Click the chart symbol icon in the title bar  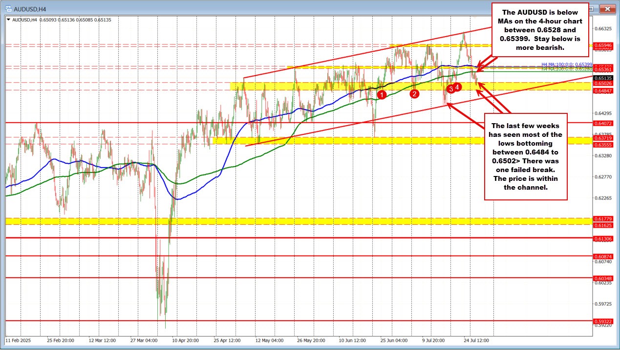coord(8,8)
